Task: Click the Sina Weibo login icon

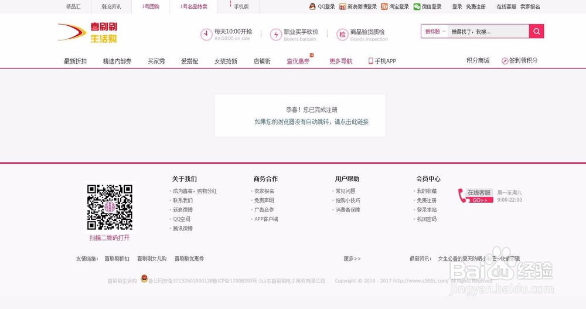Action: coord(342,6)
